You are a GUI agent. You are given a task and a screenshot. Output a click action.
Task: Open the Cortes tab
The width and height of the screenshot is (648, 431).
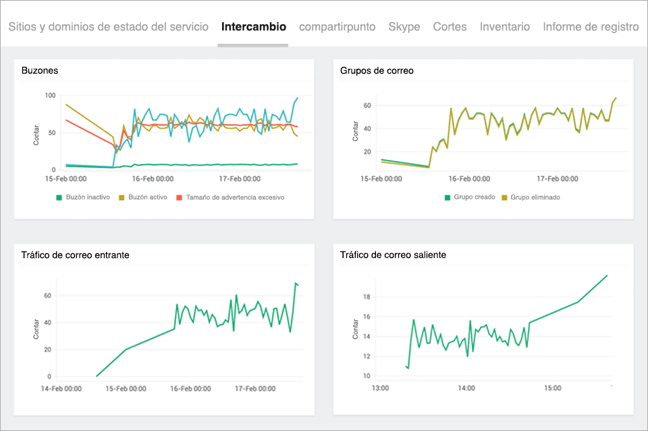[450, 27]
